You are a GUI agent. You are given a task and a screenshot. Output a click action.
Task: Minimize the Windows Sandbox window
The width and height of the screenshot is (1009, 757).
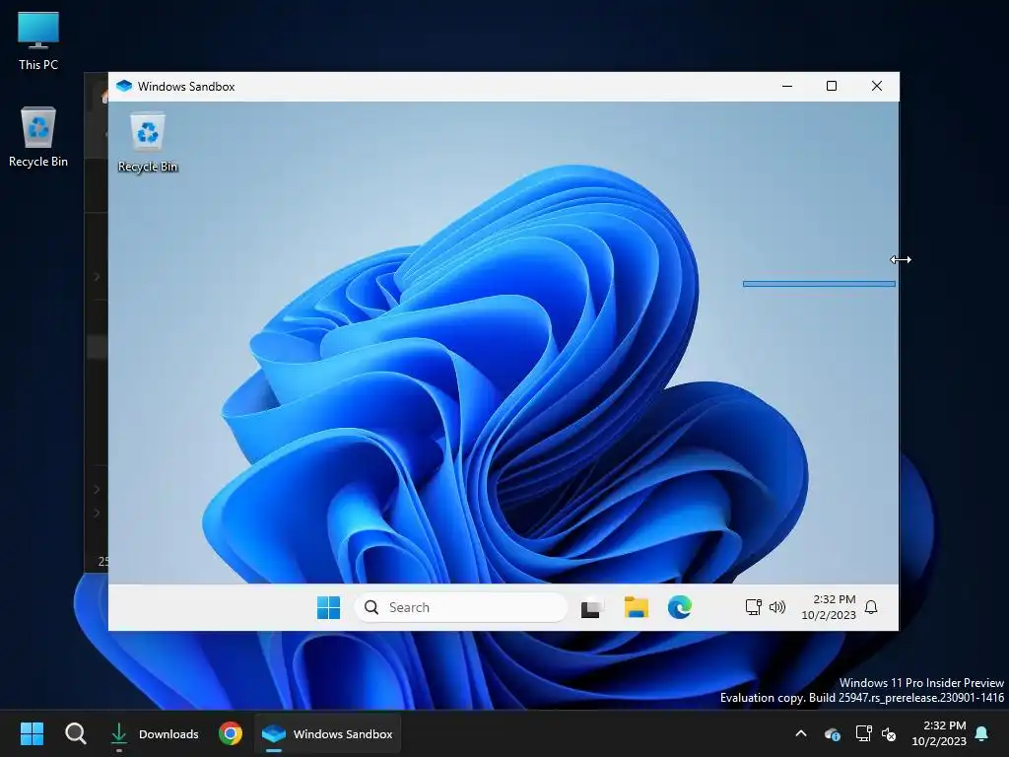(x=787, y=87)
